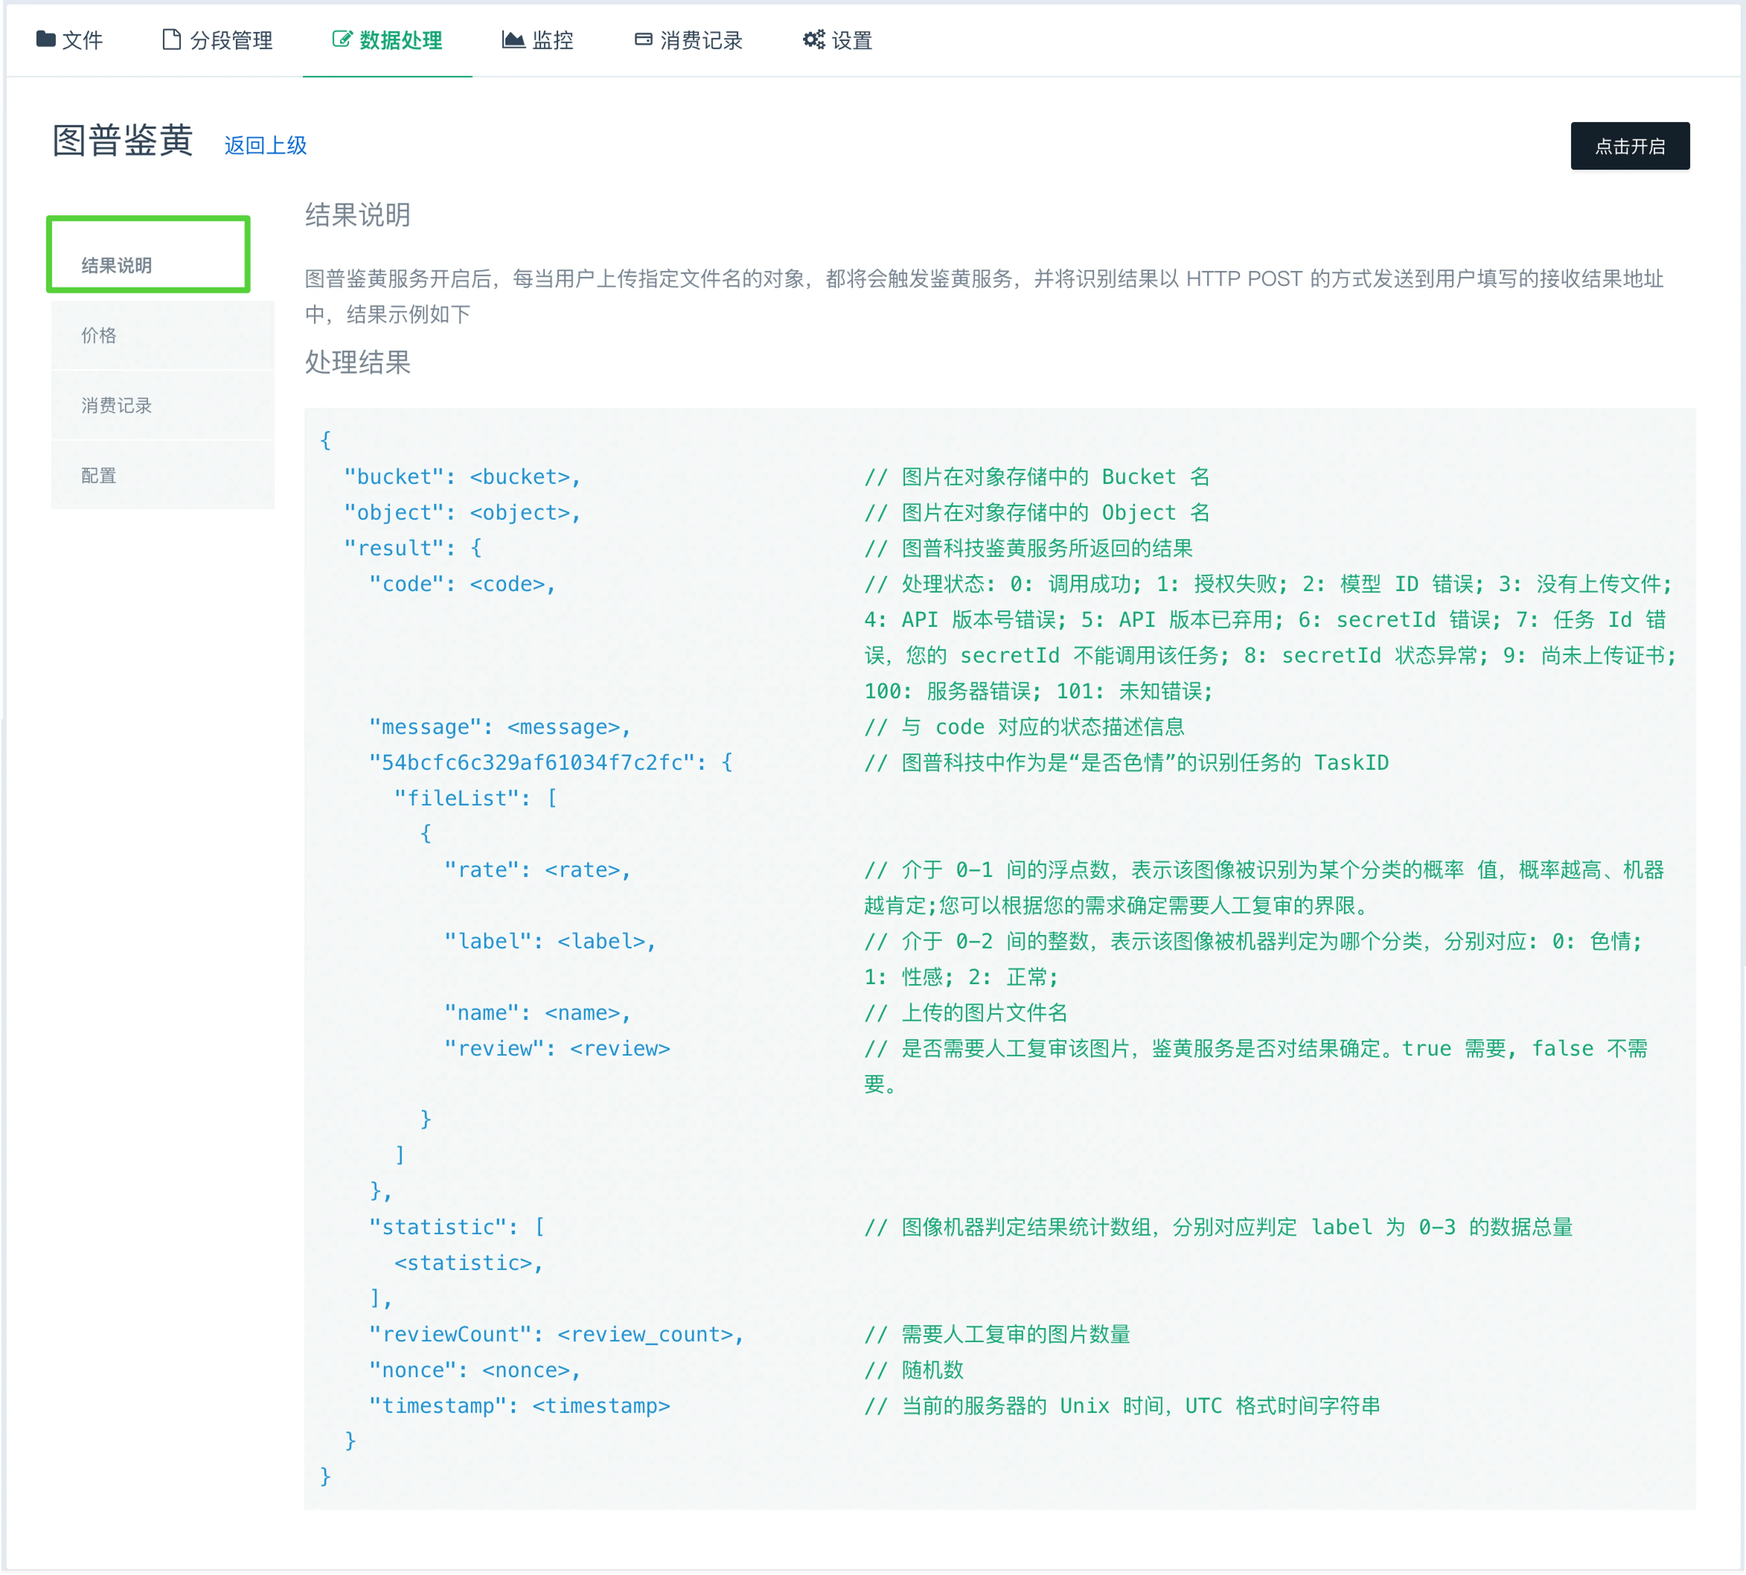Click the 结果说明 section heading
Viewport: 1746px width, 1575px height.
point(357,215)
